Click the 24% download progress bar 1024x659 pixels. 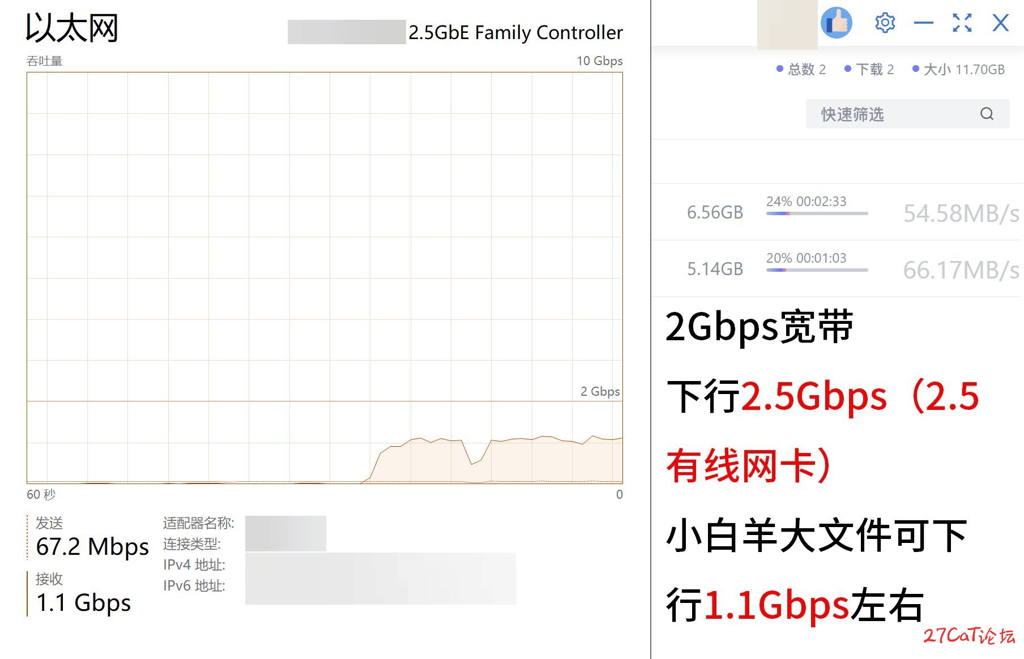click(x=817, y=213)
